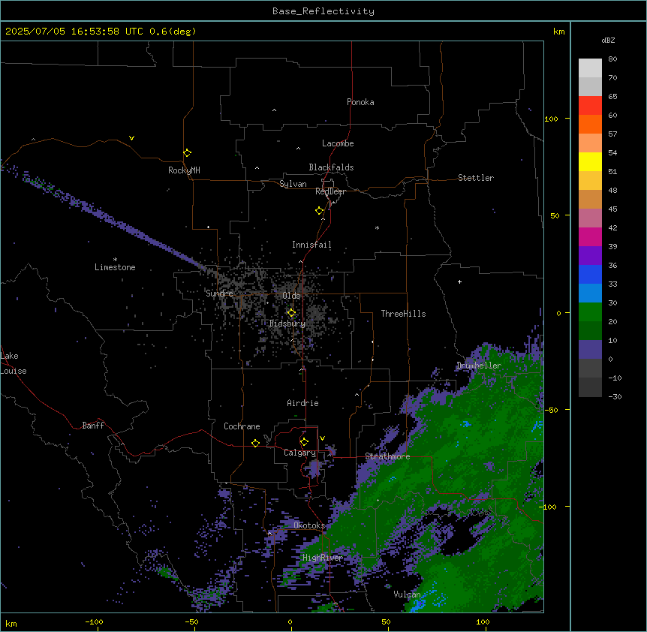Select the Calgary city label
The width and height of the screenshot is (647, 632).
299,453
